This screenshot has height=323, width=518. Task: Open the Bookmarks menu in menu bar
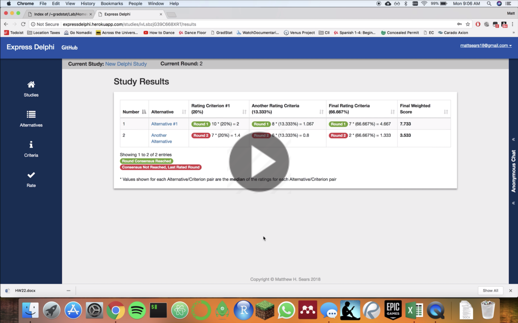tap(111, 4)
